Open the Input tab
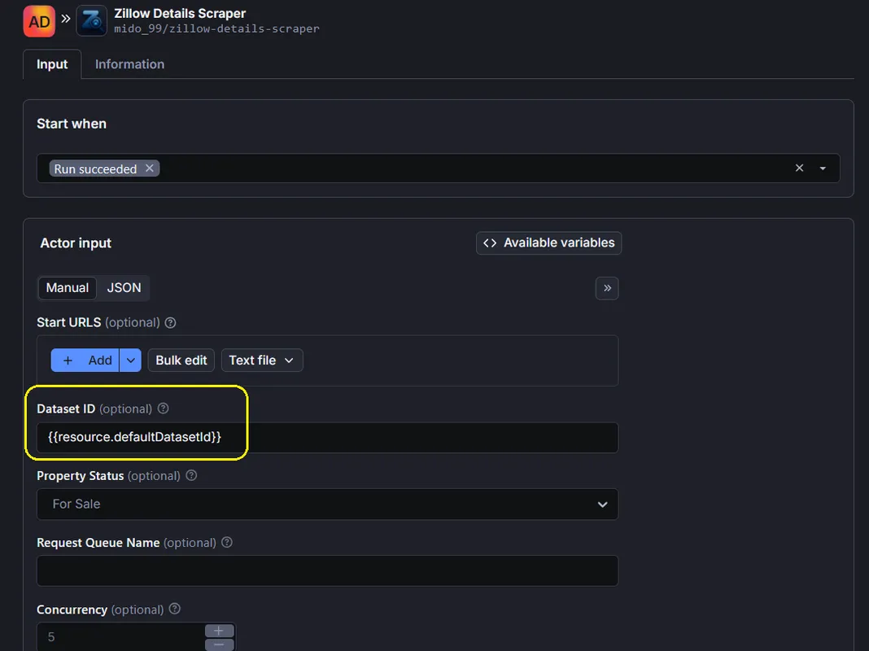This screenshot has width=869, height=651. [52, 64]
